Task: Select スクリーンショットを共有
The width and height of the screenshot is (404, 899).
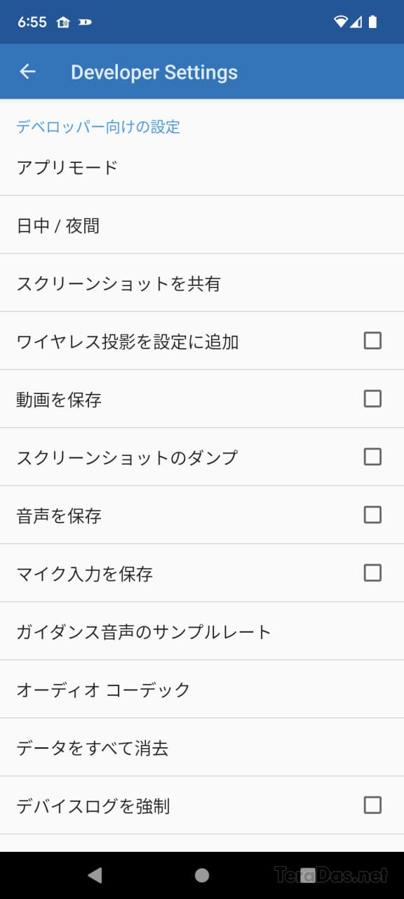Action: click(202, 283)
